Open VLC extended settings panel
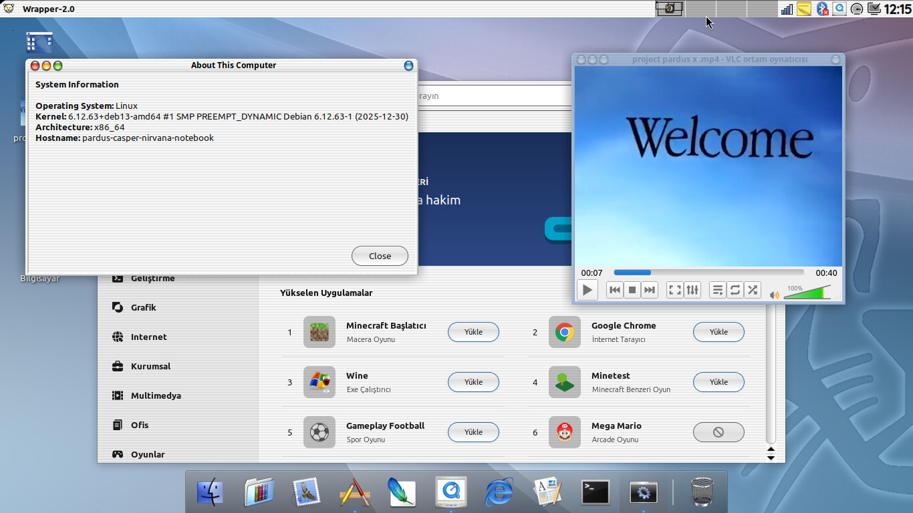Screen dimensions: 913x513 (692, 290)
